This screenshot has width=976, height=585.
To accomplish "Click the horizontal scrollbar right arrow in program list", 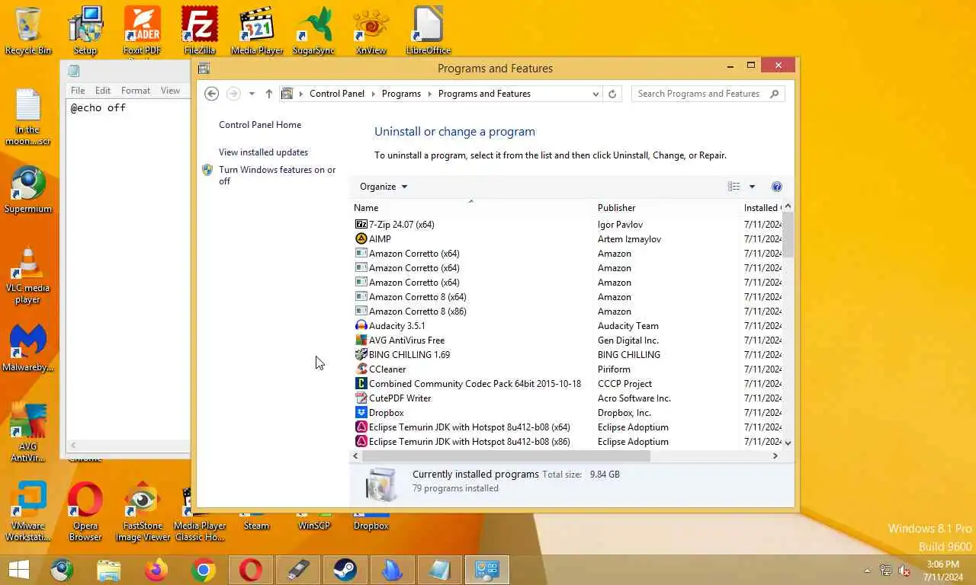I will click(x=775, y=456).
